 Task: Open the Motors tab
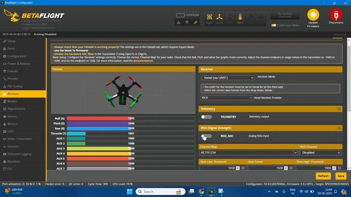23,124
